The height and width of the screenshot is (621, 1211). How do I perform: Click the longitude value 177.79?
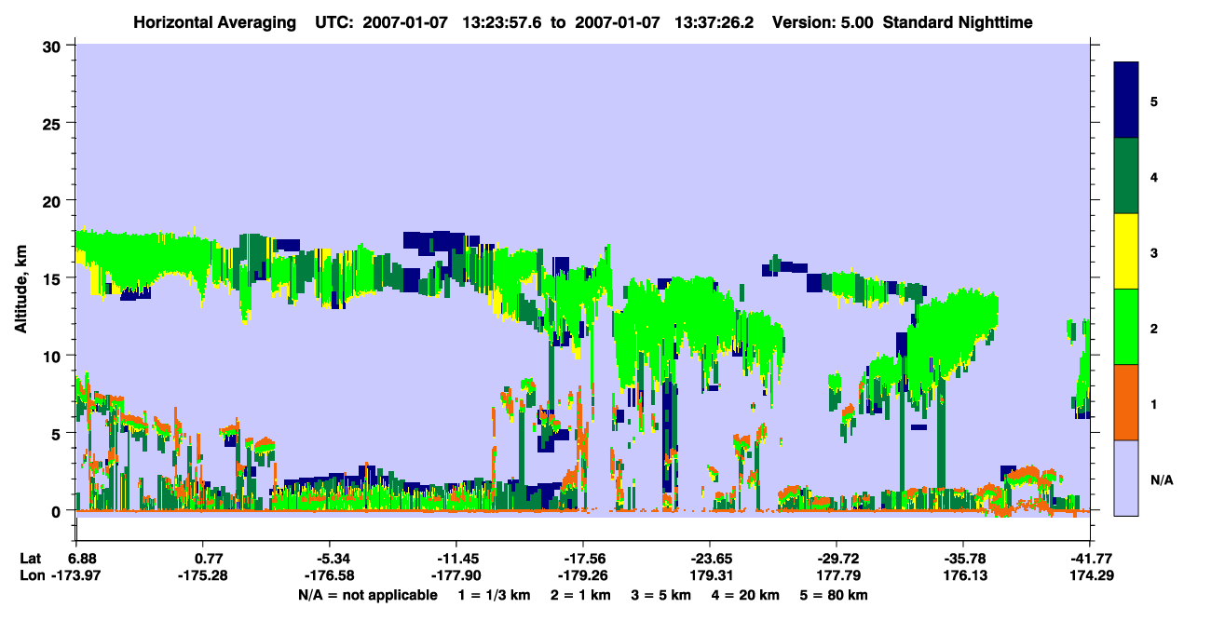point(837,575)
